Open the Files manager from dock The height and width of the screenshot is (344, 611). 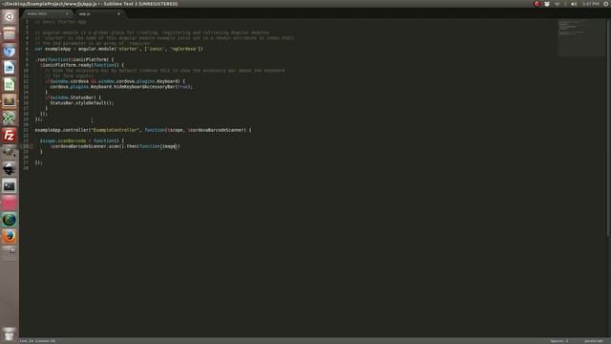[x=9, y=33]
